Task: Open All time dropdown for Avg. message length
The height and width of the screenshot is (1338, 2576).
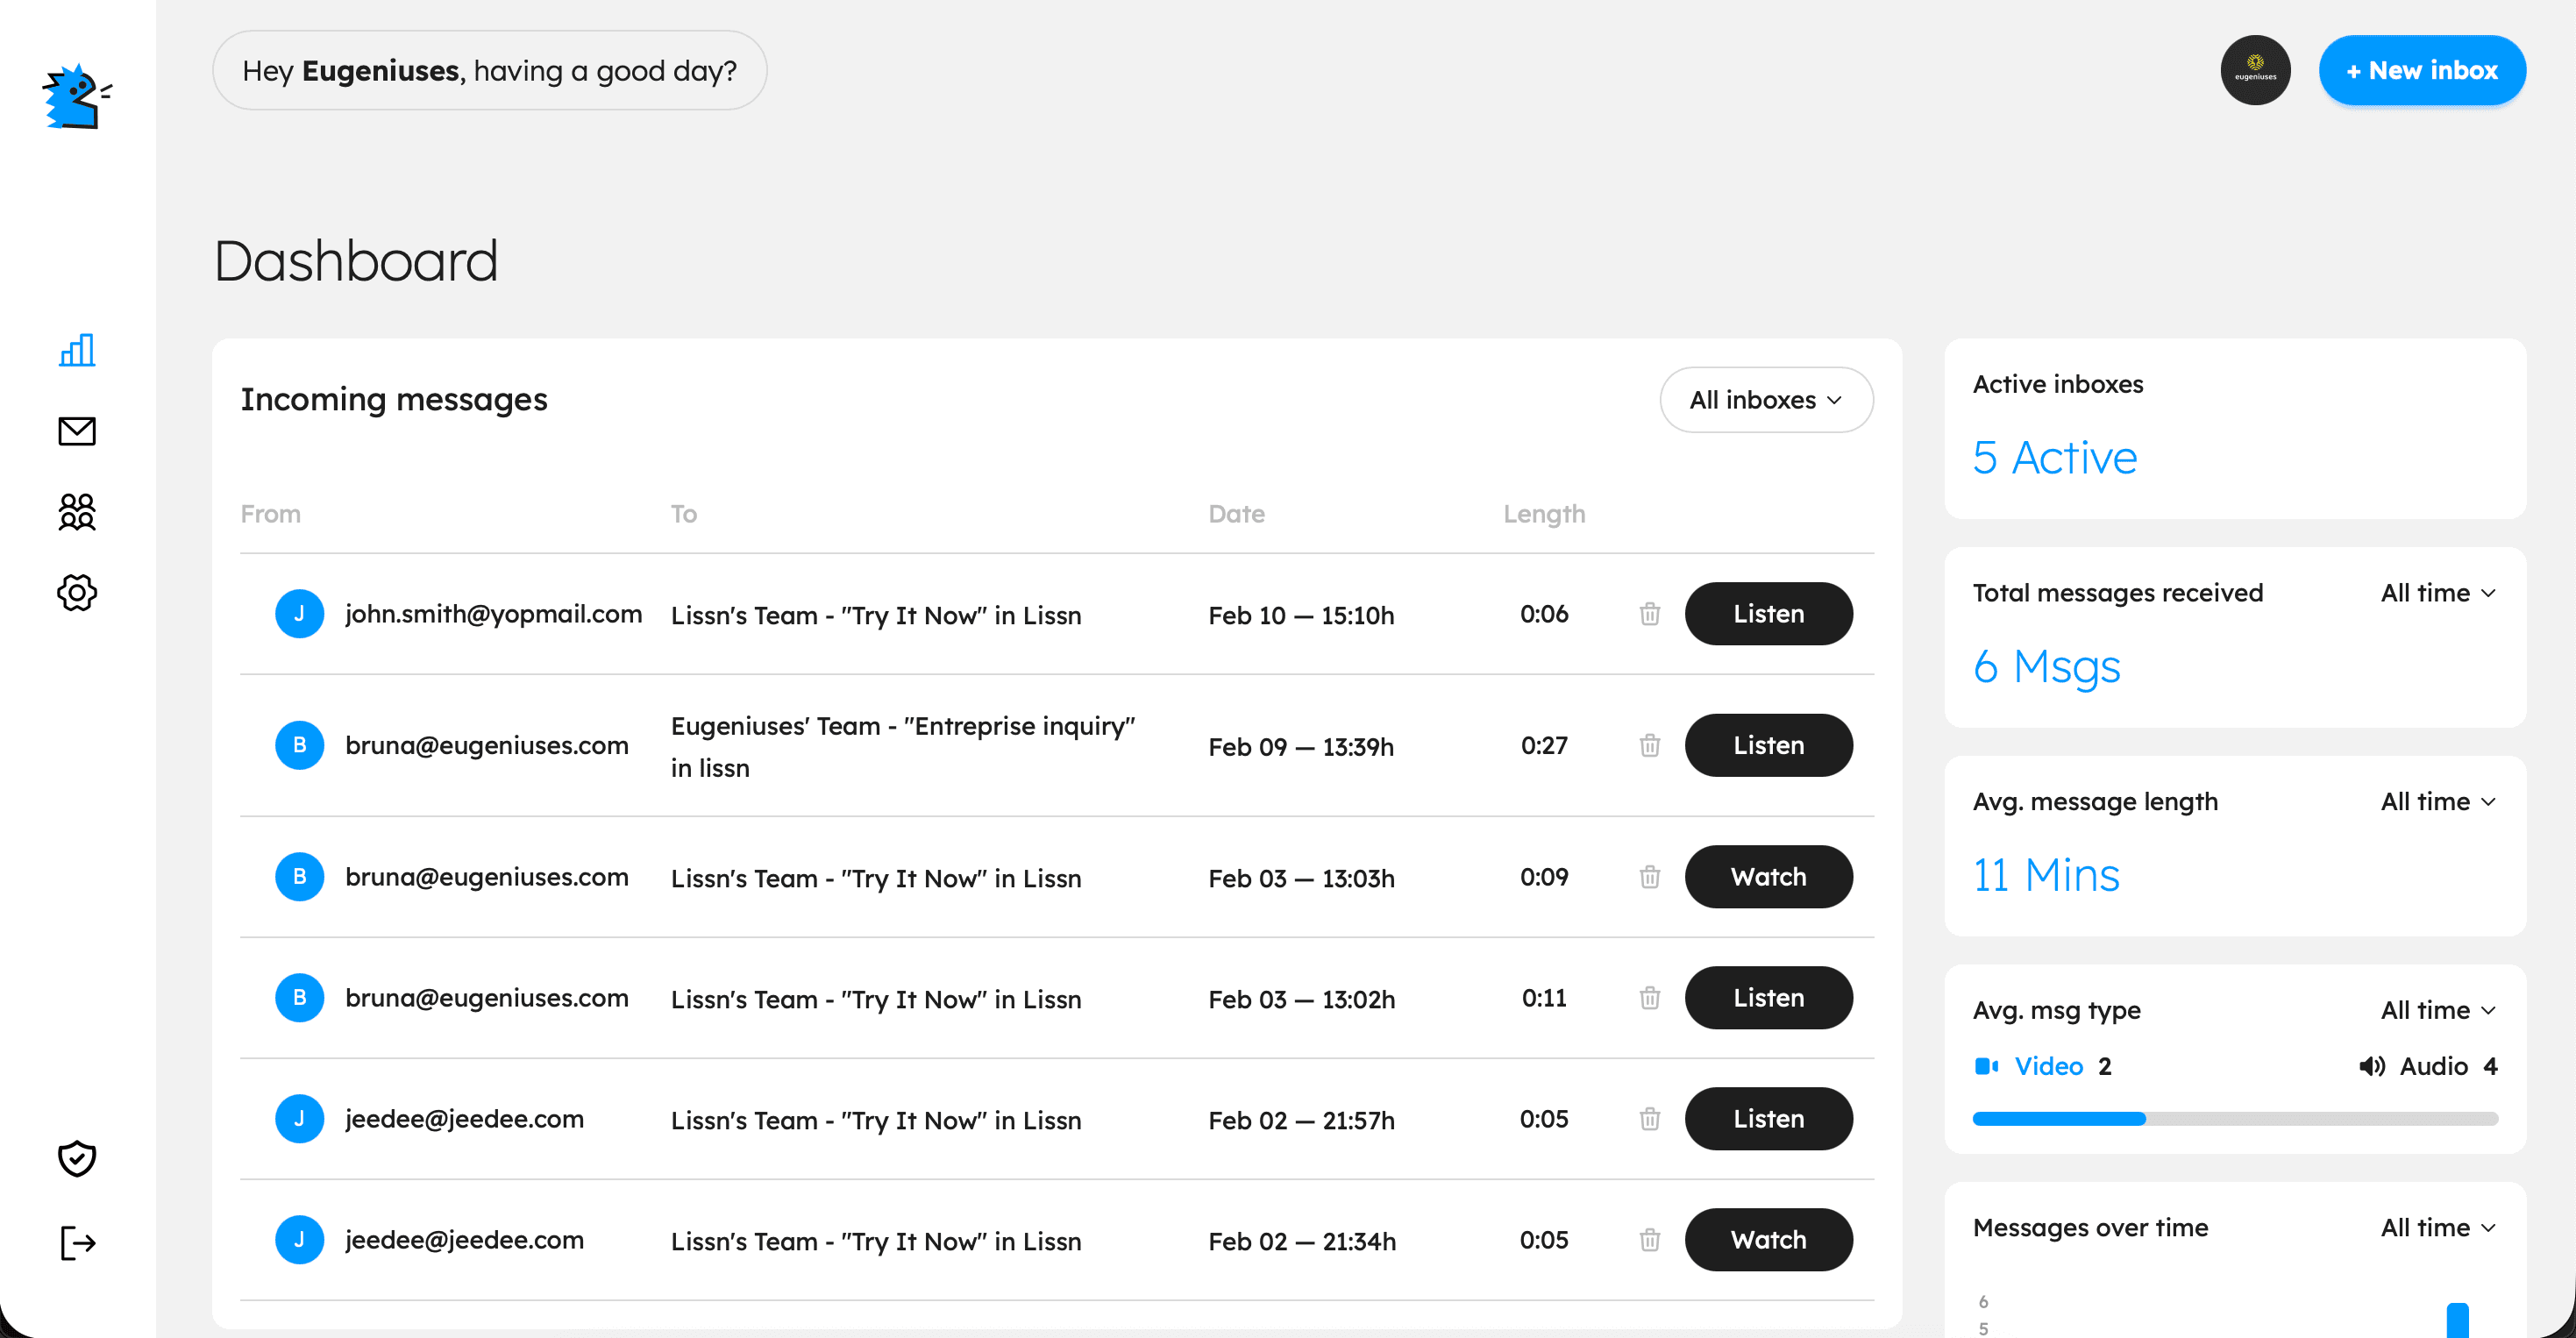Action: point(2438,802)
